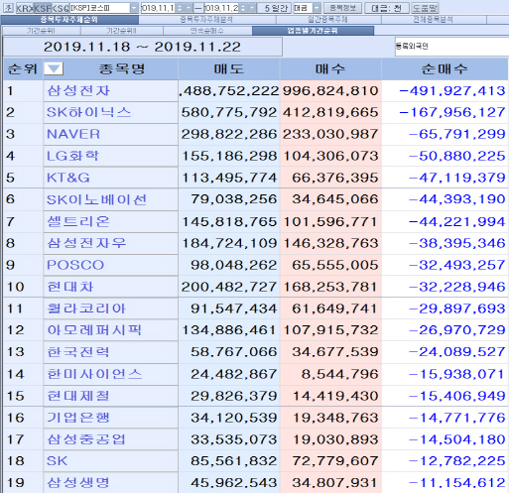Sort by the 매도 column header

click(x=229, y=69)
